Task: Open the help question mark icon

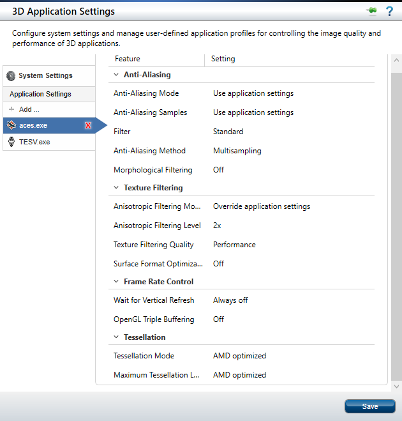Action: point(389,11)
